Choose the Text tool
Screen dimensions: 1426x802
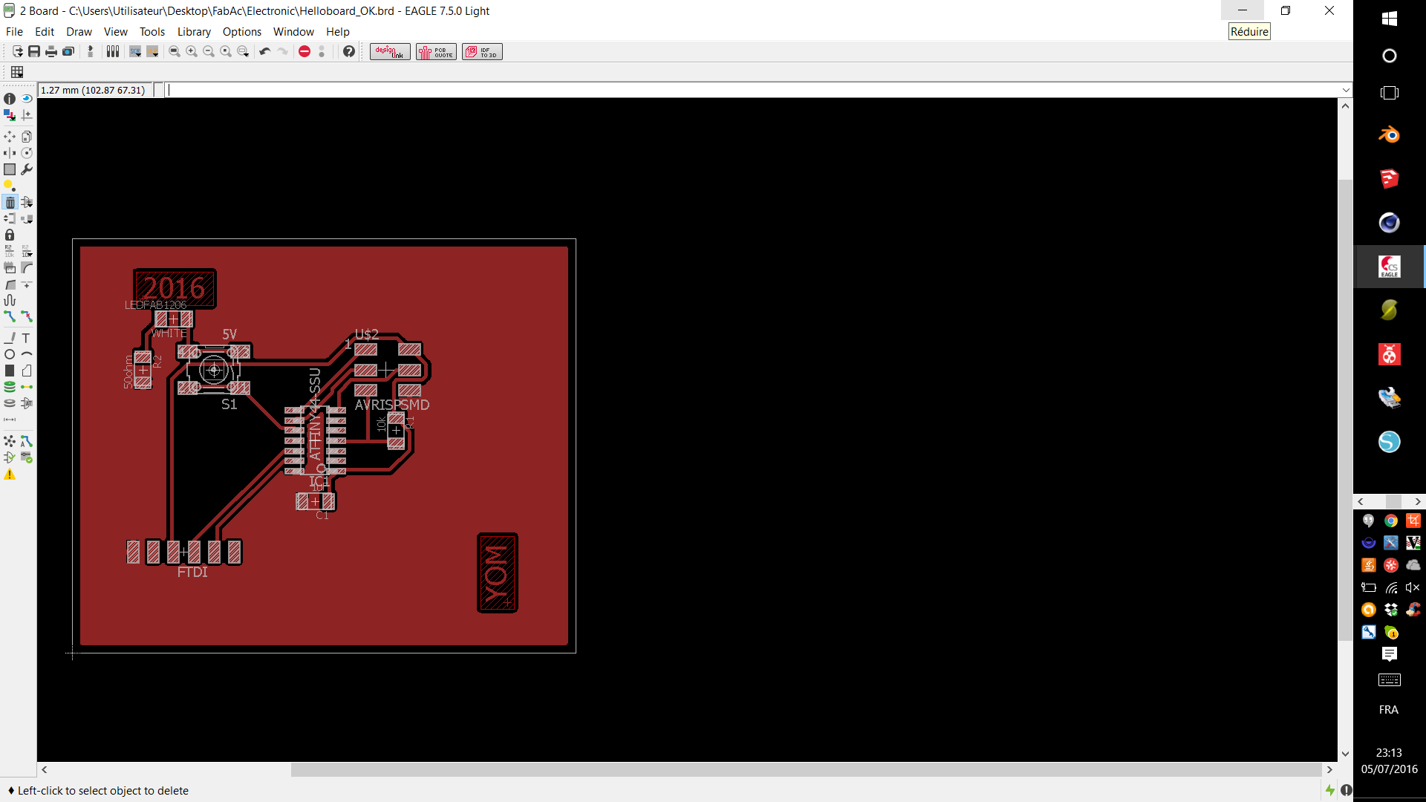click(x=26, y=338)
